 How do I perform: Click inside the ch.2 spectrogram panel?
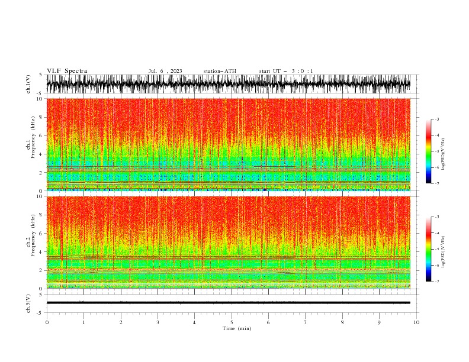coord(229,243)
